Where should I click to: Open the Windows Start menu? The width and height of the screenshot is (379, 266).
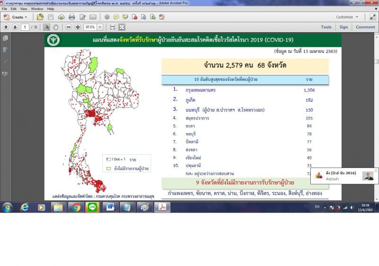7,207
